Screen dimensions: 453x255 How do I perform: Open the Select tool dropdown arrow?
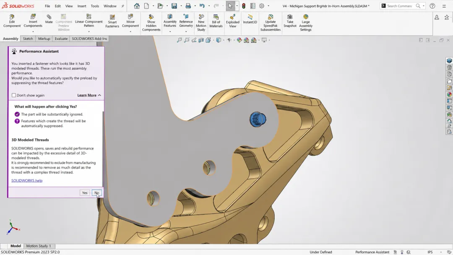237,6
